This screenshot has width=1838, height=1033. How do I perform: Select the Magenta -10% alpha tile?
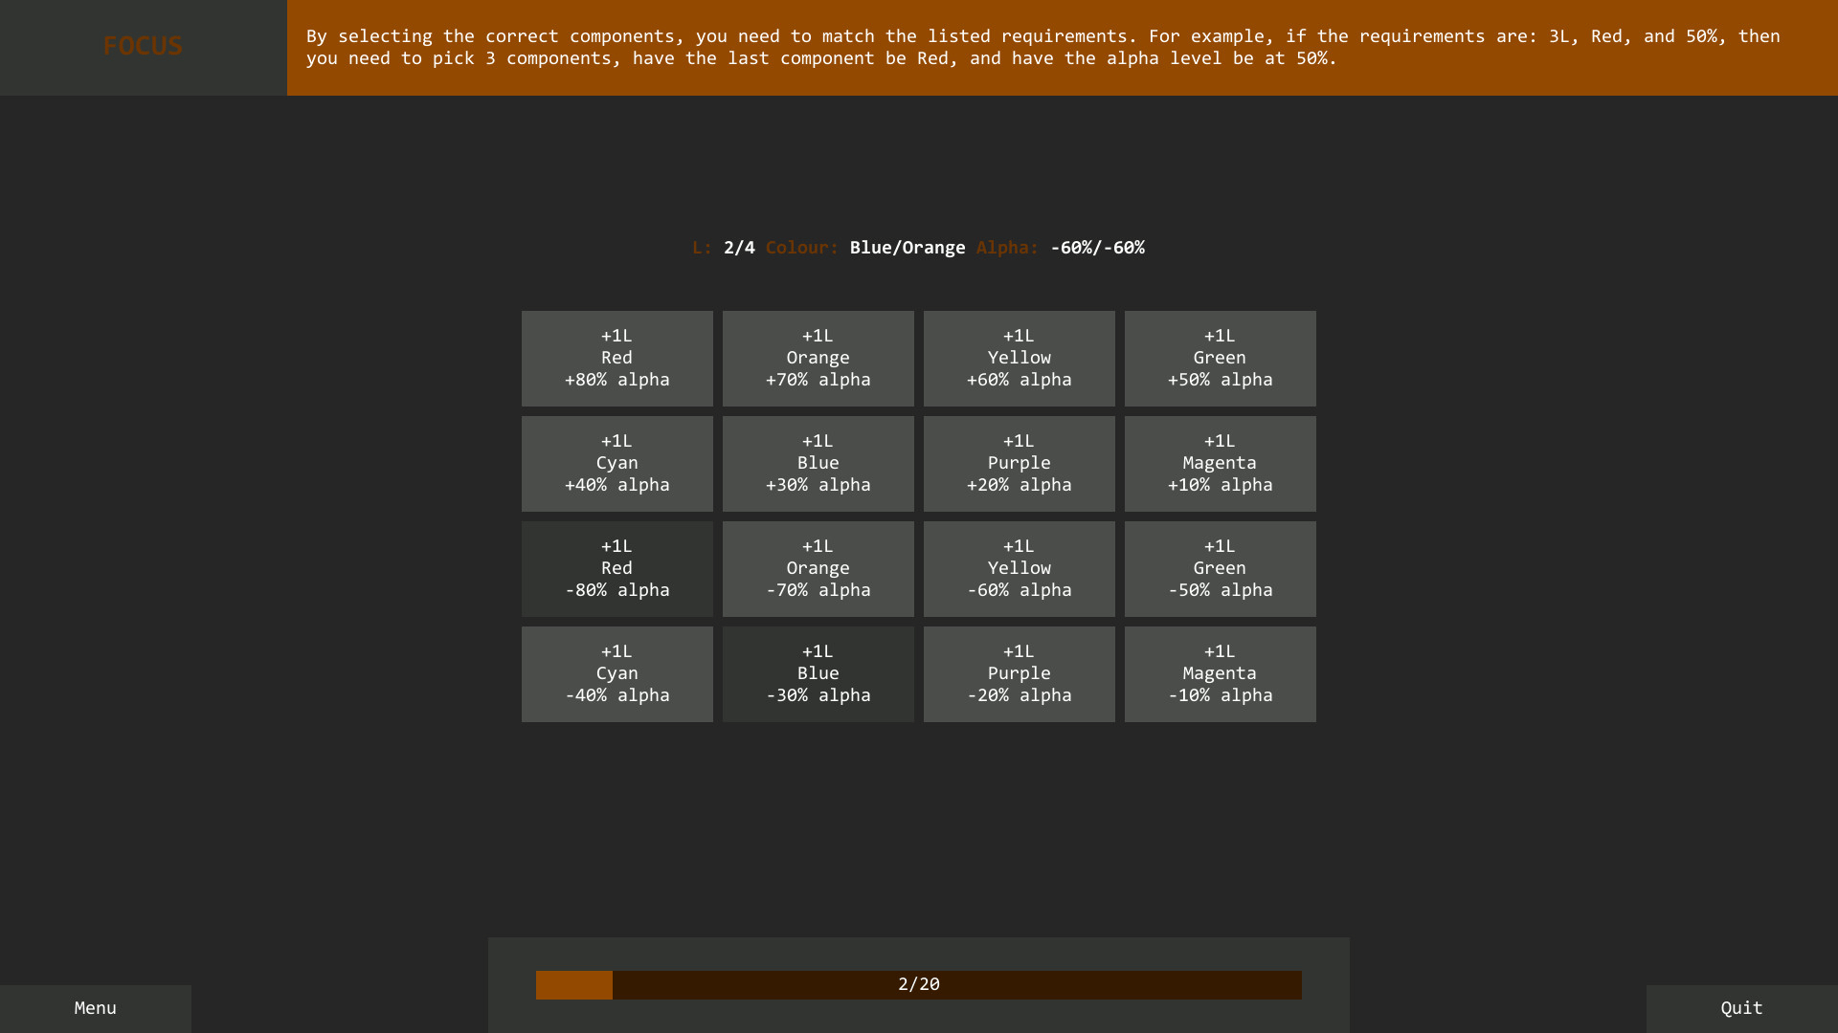1220,673
